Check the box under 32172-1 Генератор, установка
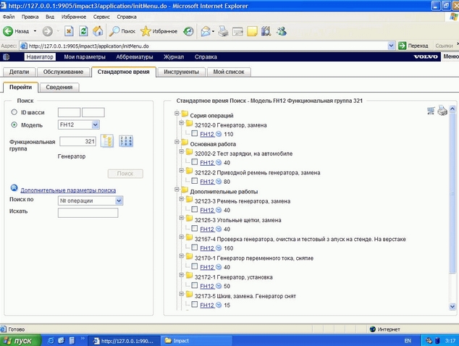Image resolution: width=459 pixels, height=346 pixels. pyautogui.click(x=194, y=285)
